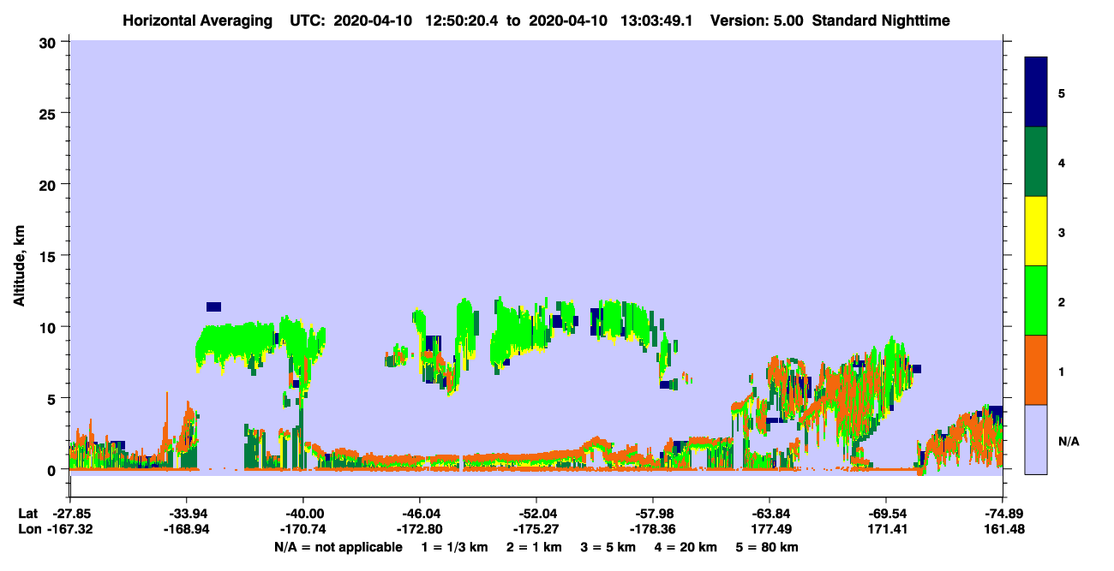Click latitude value -40.00
The width and height of the screenshot is (1114, 571).
[302, 514]
